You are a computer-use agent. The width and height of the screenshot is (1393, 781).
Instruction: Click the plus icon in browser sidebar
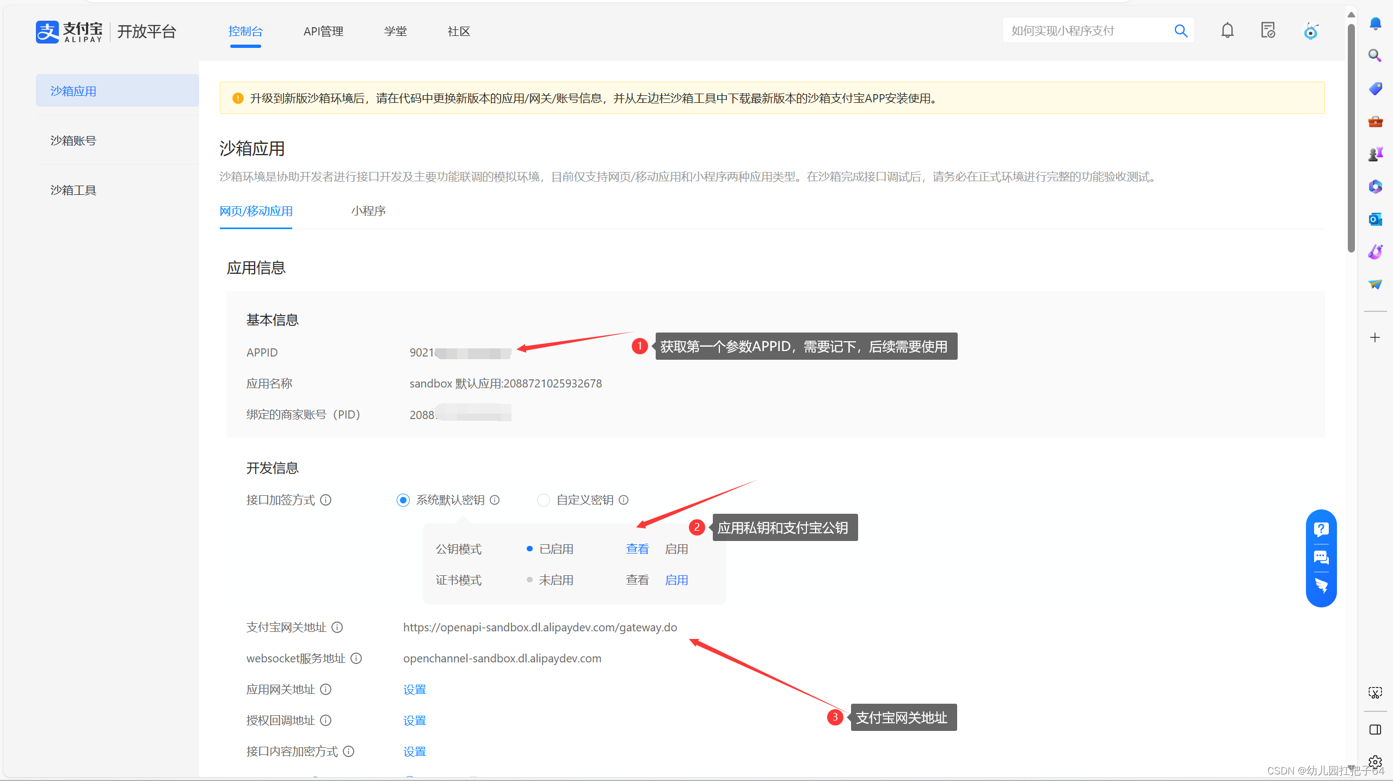click(x=1374, y=337)
